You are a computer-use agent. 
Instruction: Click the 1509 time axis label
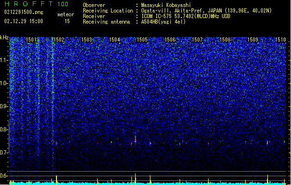tap(253, 40)
